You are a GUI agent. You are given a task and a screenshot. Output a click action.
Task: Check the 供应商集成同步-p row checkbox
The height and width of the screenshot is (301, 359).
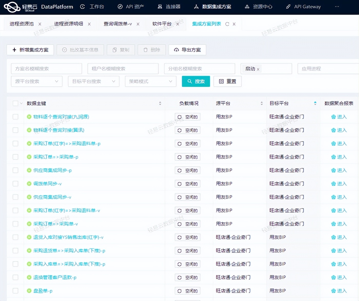15,170
